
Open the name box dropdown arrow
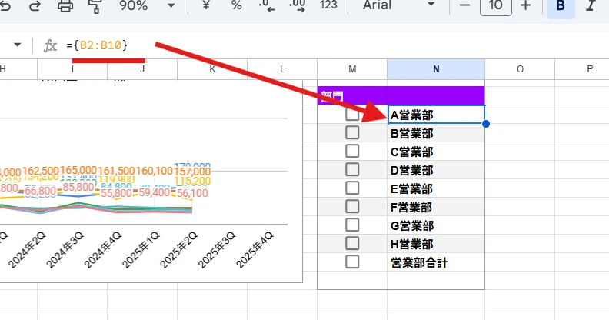point(17,45)
